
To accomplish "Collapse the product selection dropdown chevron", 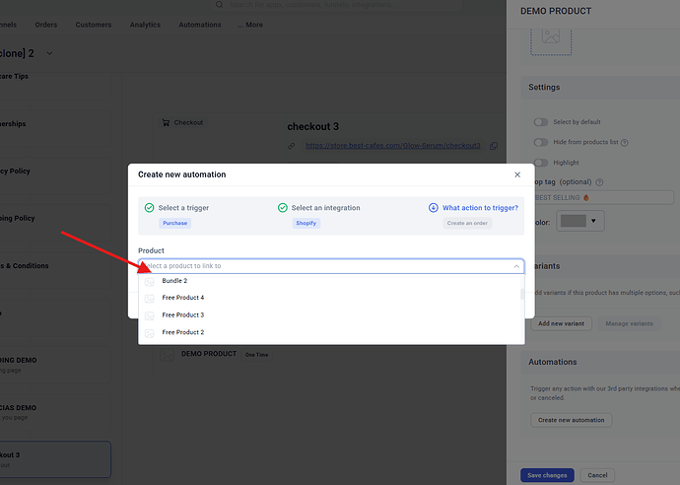I will pos(516,266).
